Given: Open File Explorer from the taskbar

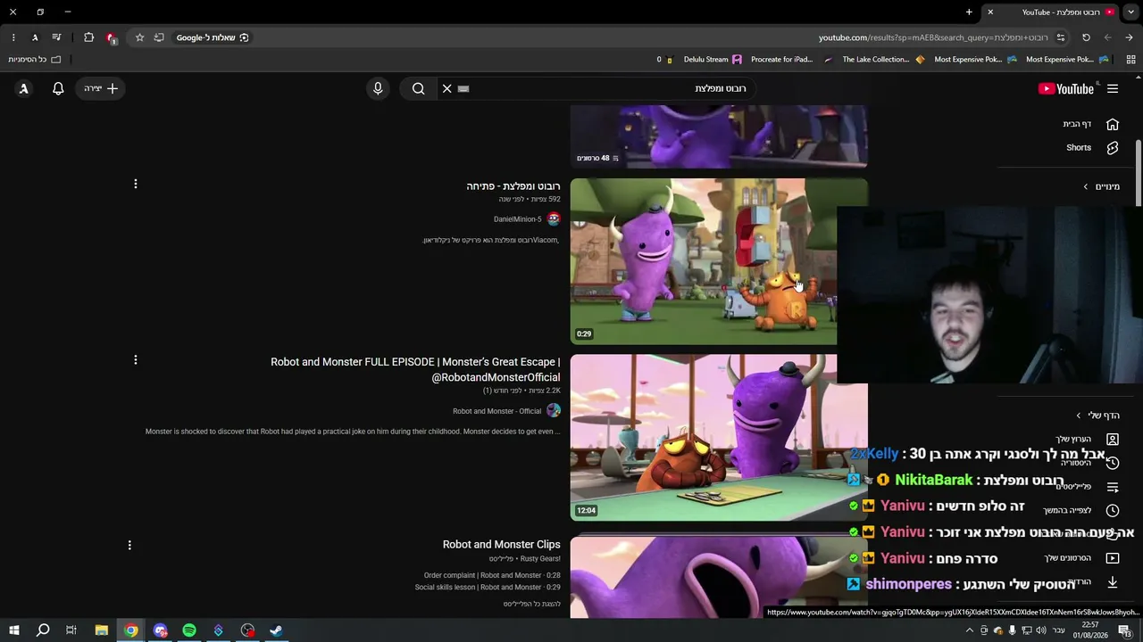Looking at the screenshot, I should (x=102, y=630).
